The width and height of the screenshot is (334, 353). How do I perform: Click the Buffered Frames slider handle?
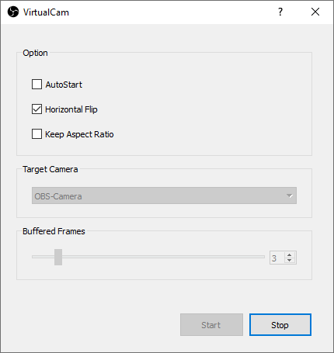tap(58, 257)
